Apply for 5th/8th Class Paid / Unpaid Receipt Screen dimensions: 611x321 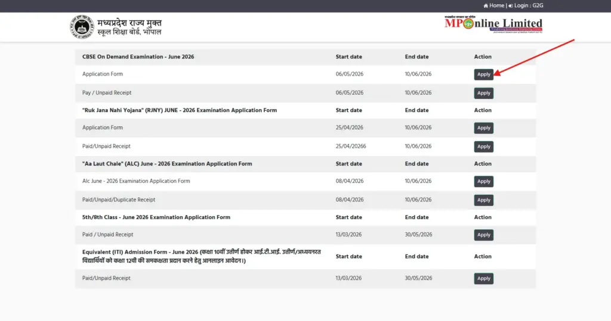coord(483,235)
